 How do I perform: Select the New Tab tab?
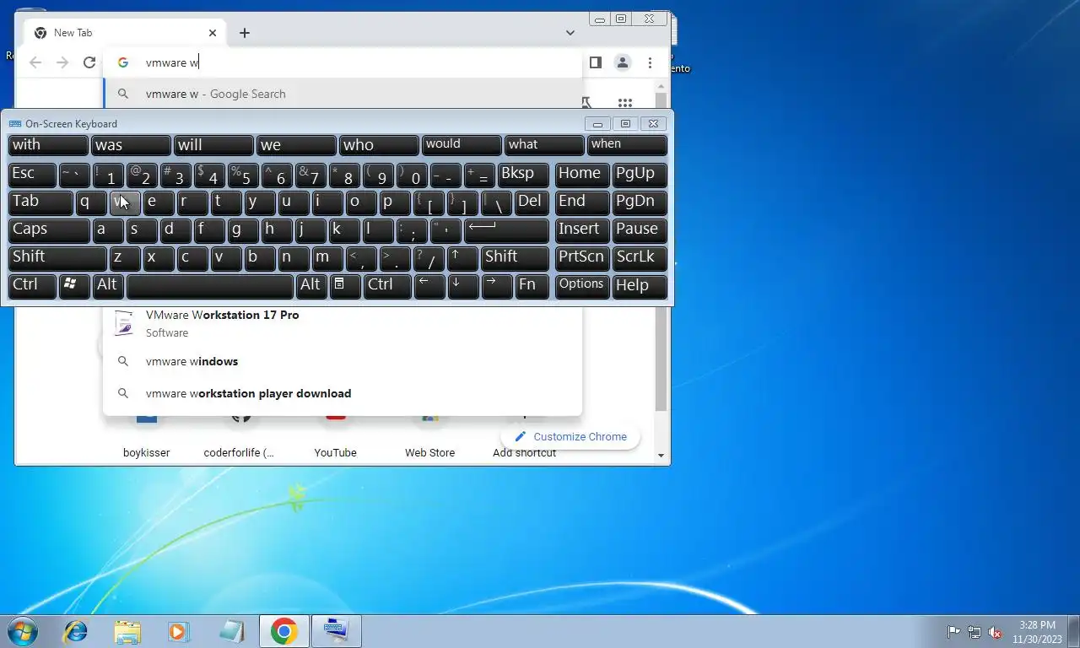(125, 33)
